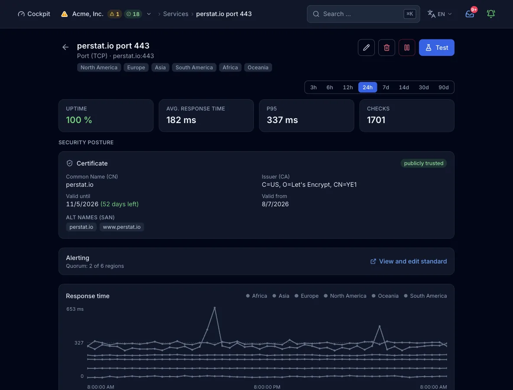Screen dimensions: 513x390
Task: Select the 7d time range
Action: tap(386, 88)
